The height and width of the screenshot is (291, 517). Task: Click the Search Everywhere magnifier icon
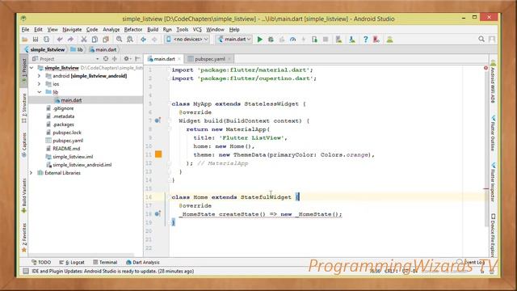481,40
